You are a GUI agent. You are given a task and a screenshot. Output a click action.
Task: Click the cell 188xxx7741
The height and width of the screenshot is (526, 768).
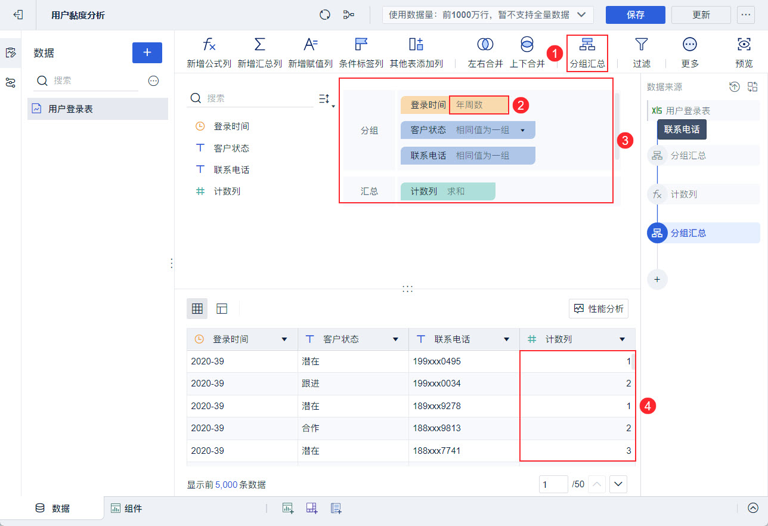pyautogui.click(x=464, y=451)
